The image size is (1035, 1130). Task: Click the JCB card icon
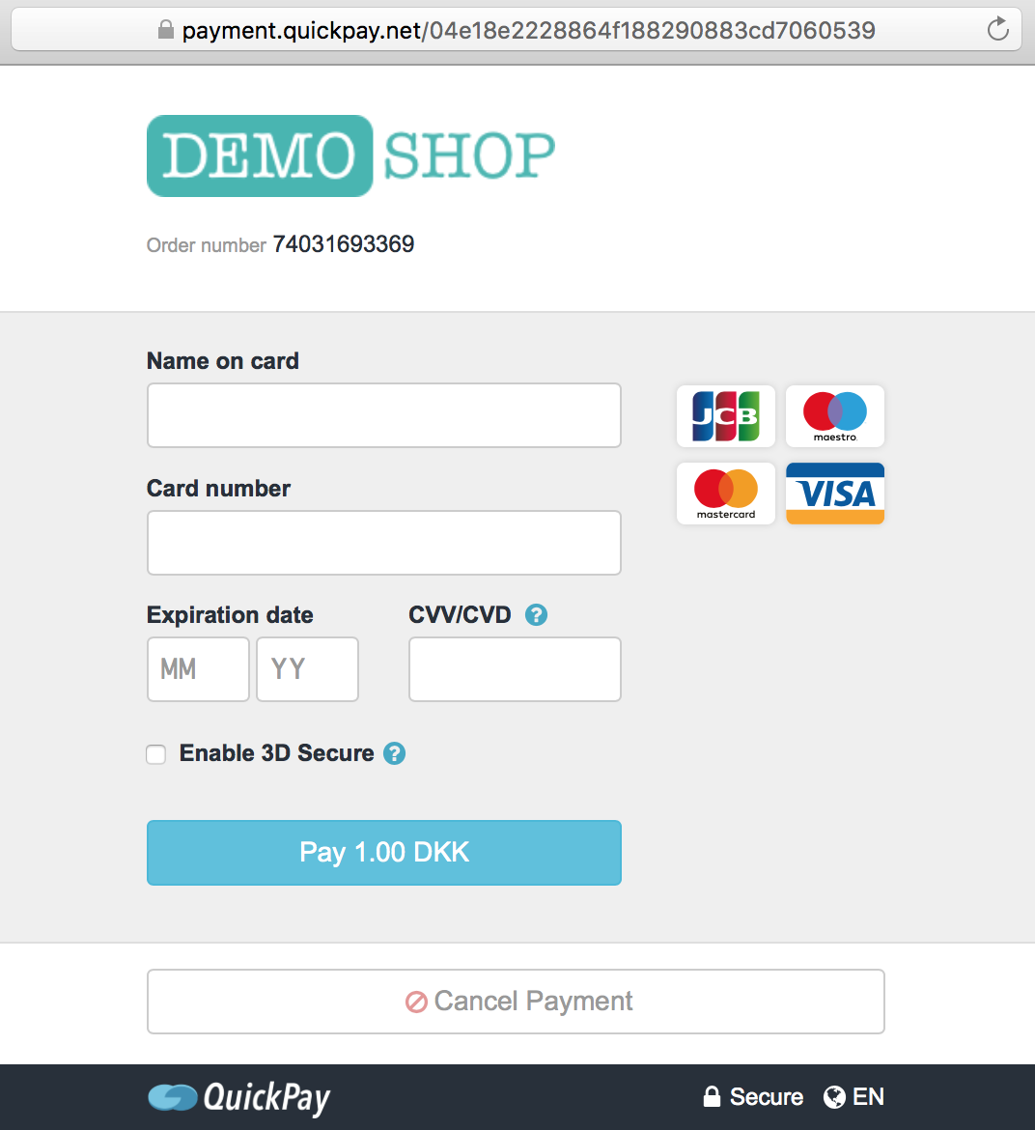pos(725,416)
